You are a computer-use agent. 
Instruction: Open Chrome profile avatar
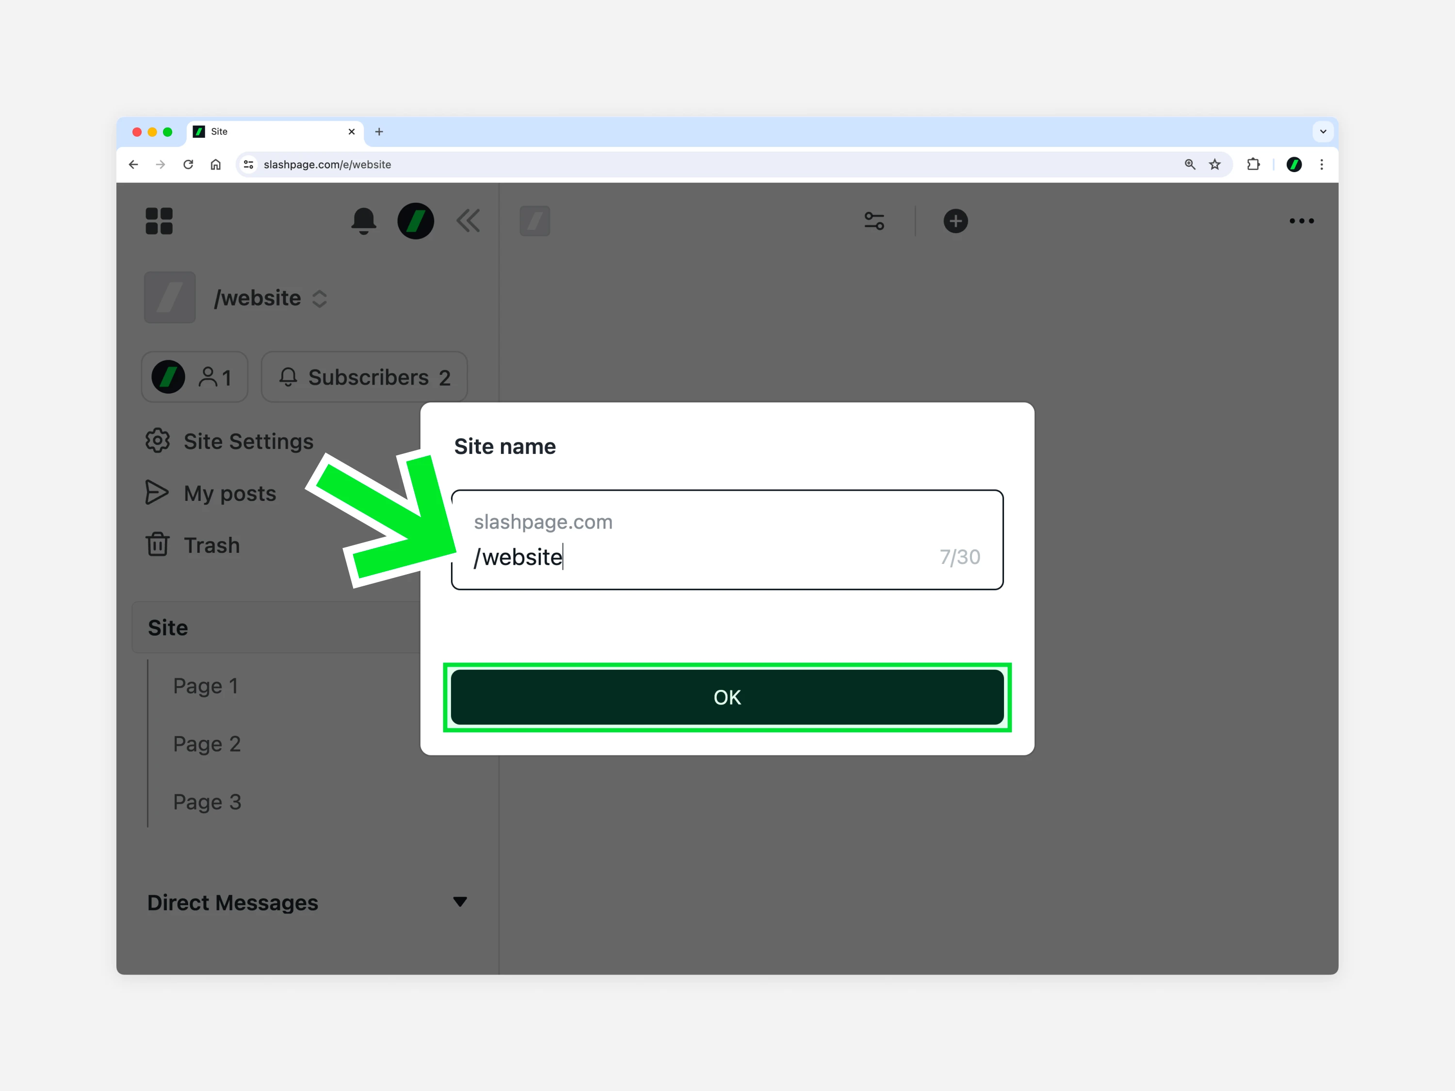1294,164
